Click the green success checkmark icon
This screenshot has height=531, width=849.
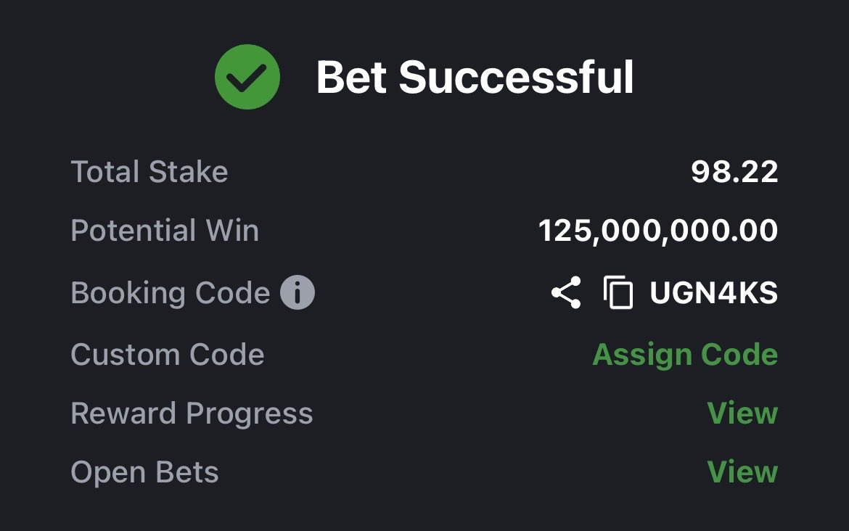[x=247, y=77]
